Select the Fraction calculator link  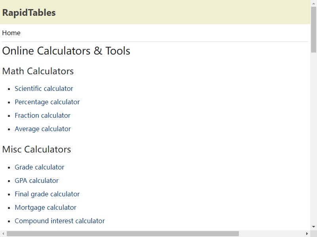pos(42,115)
